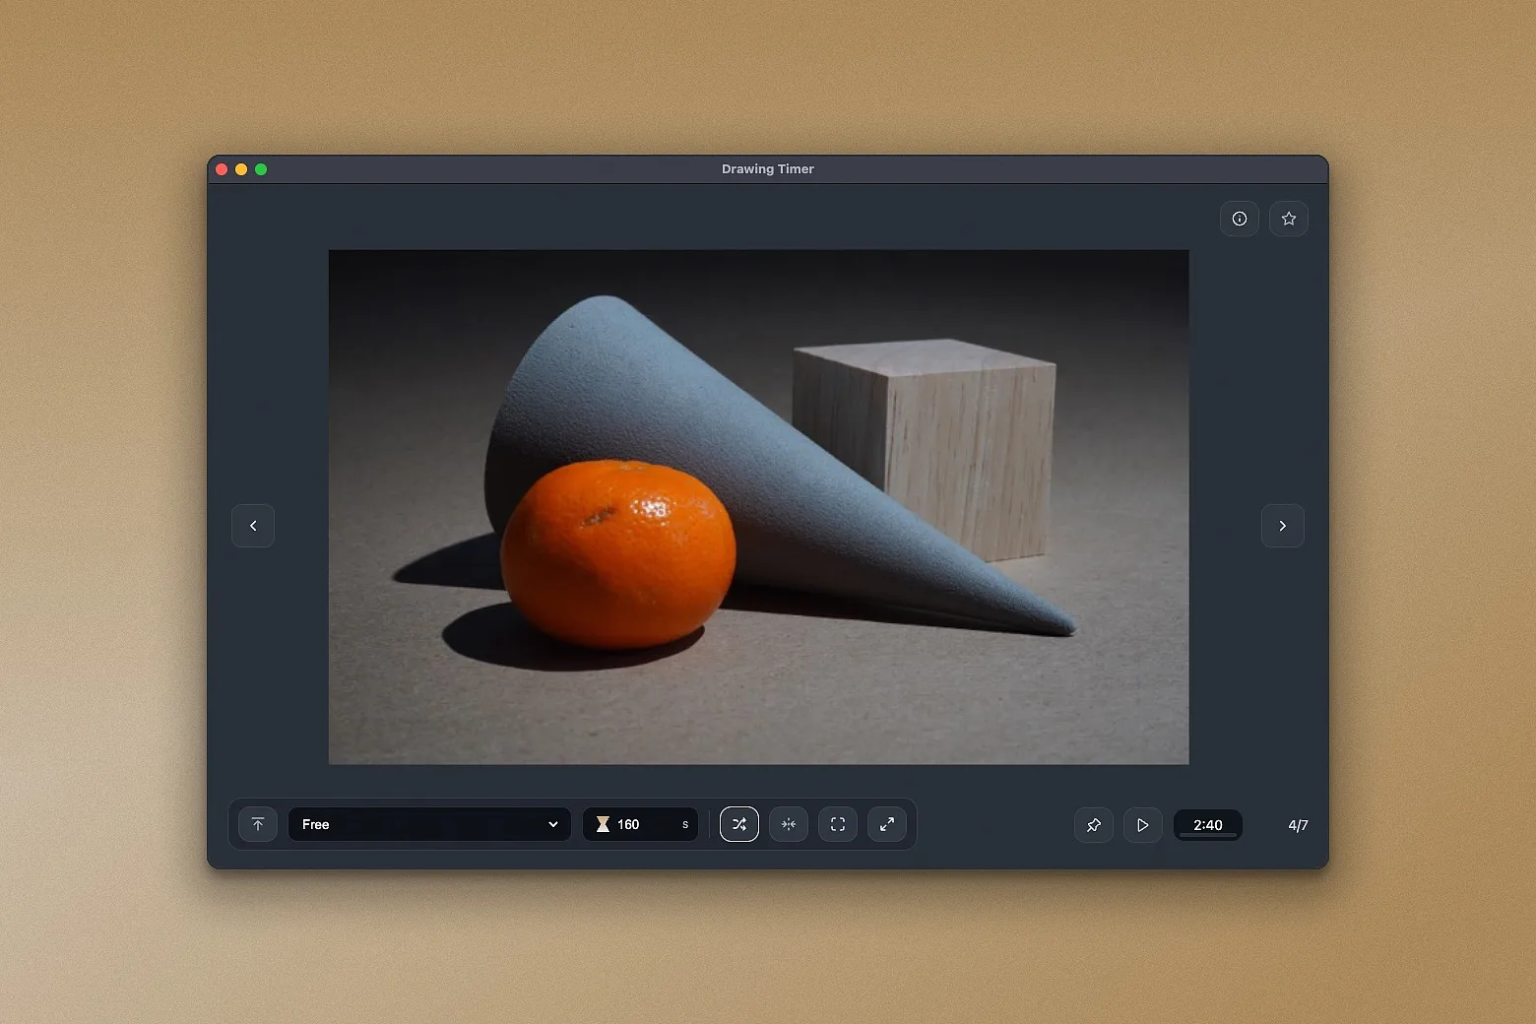The height and width of the screenshot is (1024, 1536).
Task: Click the info icon in top right
Action: pyautogui.click(x=1239, y=219)
